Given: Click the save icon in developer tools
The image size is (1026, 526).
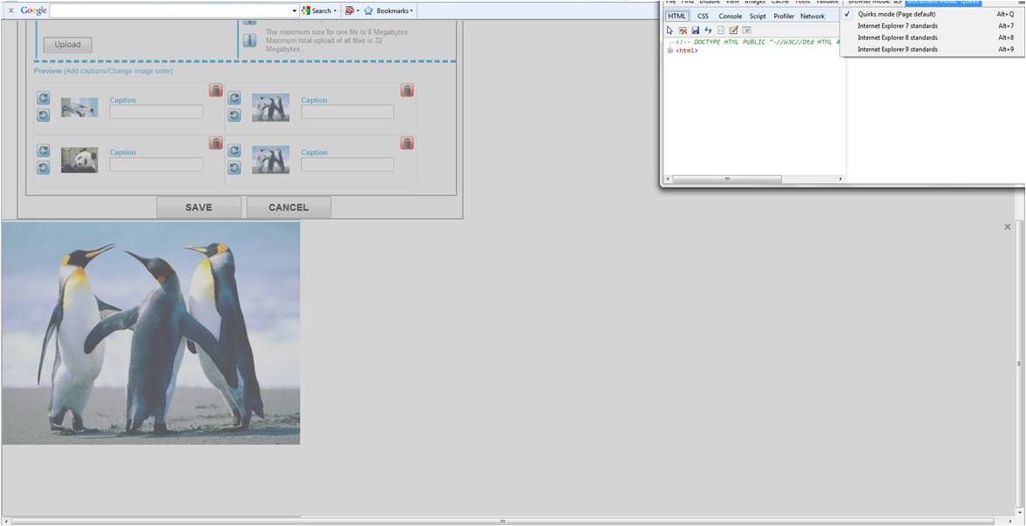Looking at the screenshot, I should pyautogui.click(x=695, y=30).
